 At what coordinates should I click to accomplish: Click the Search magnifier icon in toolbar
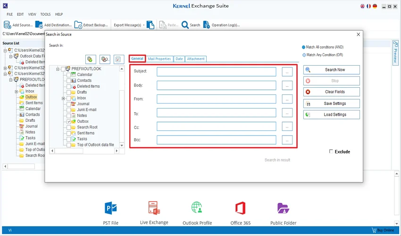click(x=185, y=25)
